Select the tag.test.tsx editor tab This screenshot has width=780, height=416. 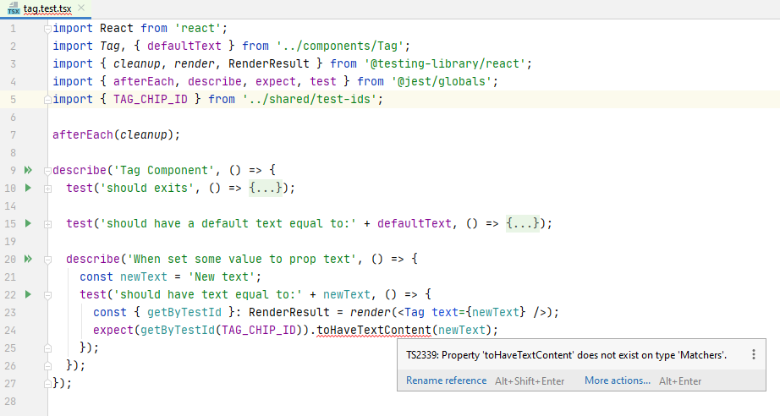[x=46, y=8]
